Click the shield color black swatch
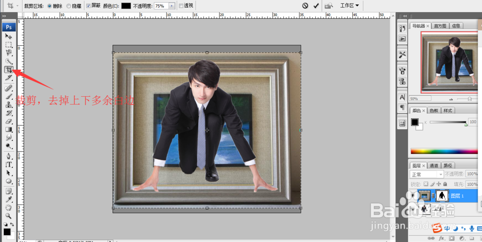This screenshot has height=242, width=482. [126, 6]
